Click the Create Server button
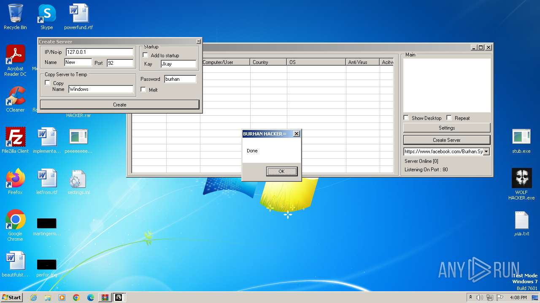 point(447,140)
